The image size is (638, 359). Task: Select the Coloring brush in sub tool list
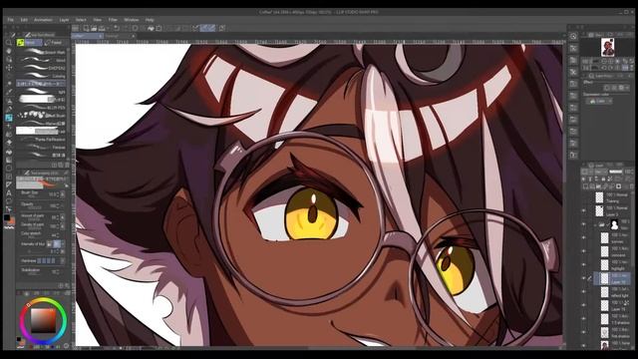(x=42, y=76)
